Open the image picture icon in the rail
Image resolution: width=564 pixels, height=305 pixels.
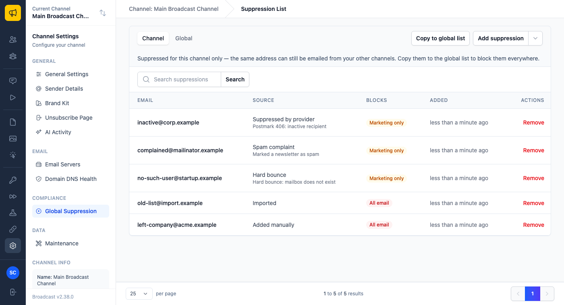[x=13, y=139]
